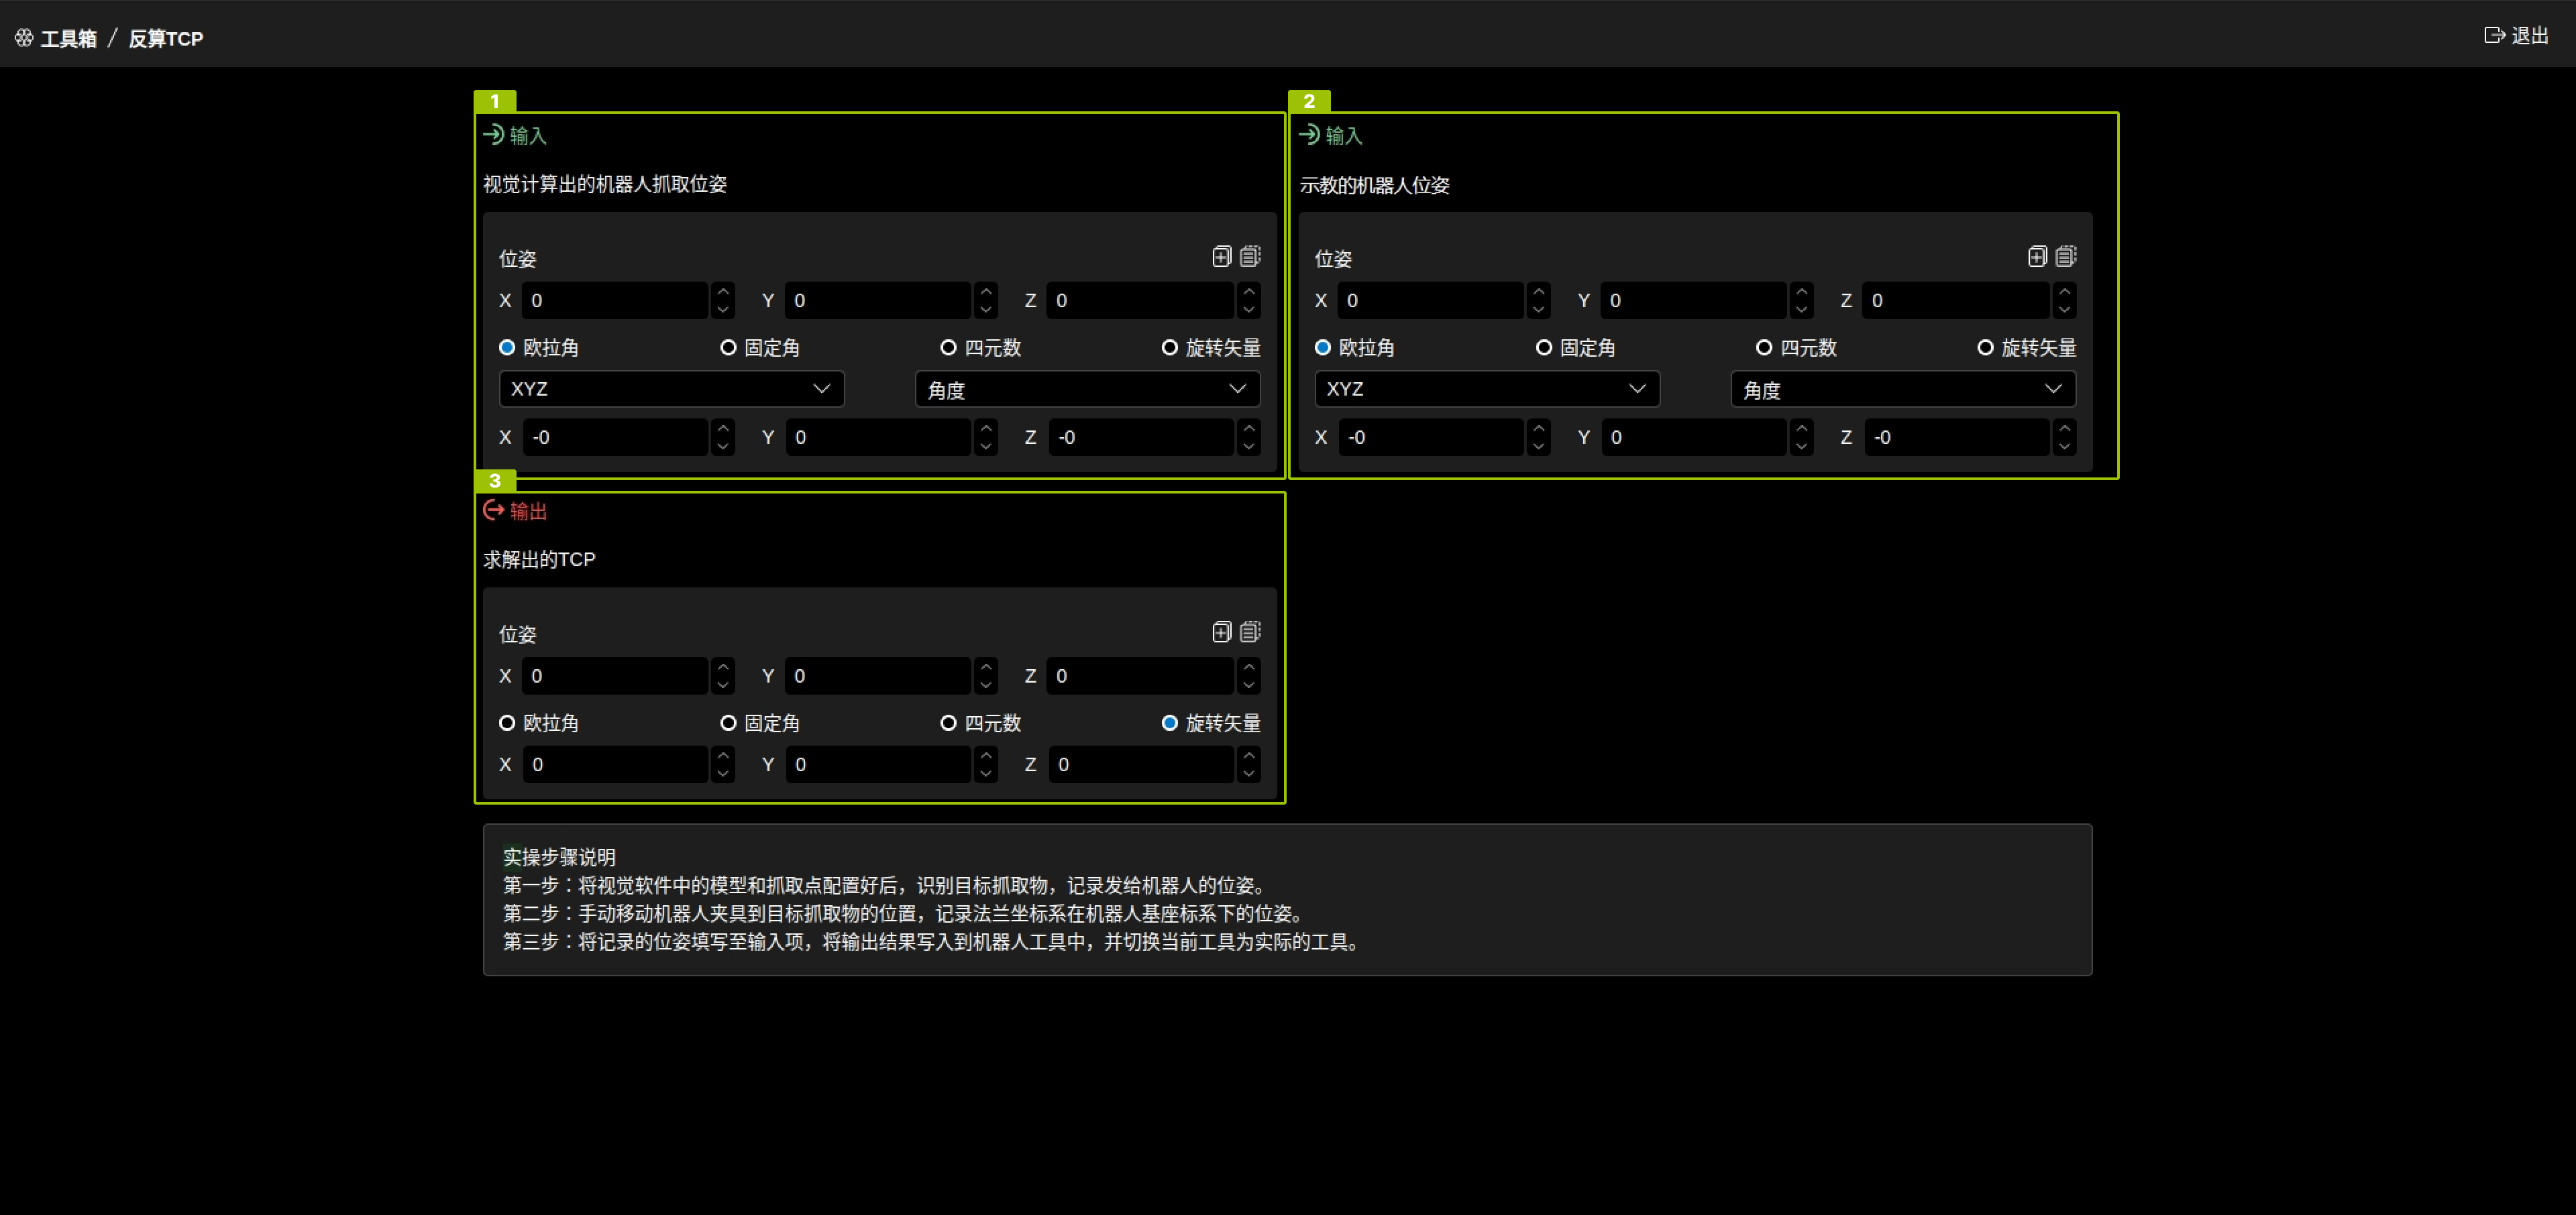Click the paste pose icon in output TCP panel
This screenshot has height=1215, width=2576.
(x=1250, y=632)
